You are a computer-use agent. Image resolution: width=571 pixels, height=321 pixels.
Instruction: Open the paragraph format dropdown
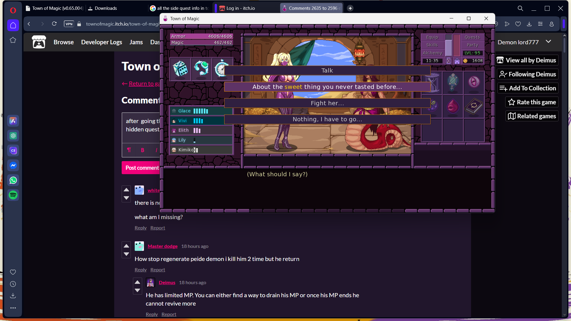[x=129, y=150]
